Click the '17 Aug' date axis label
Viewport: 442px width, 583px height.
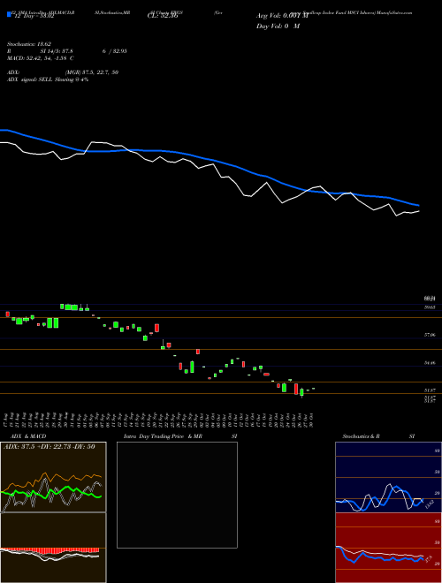(5, 420)
